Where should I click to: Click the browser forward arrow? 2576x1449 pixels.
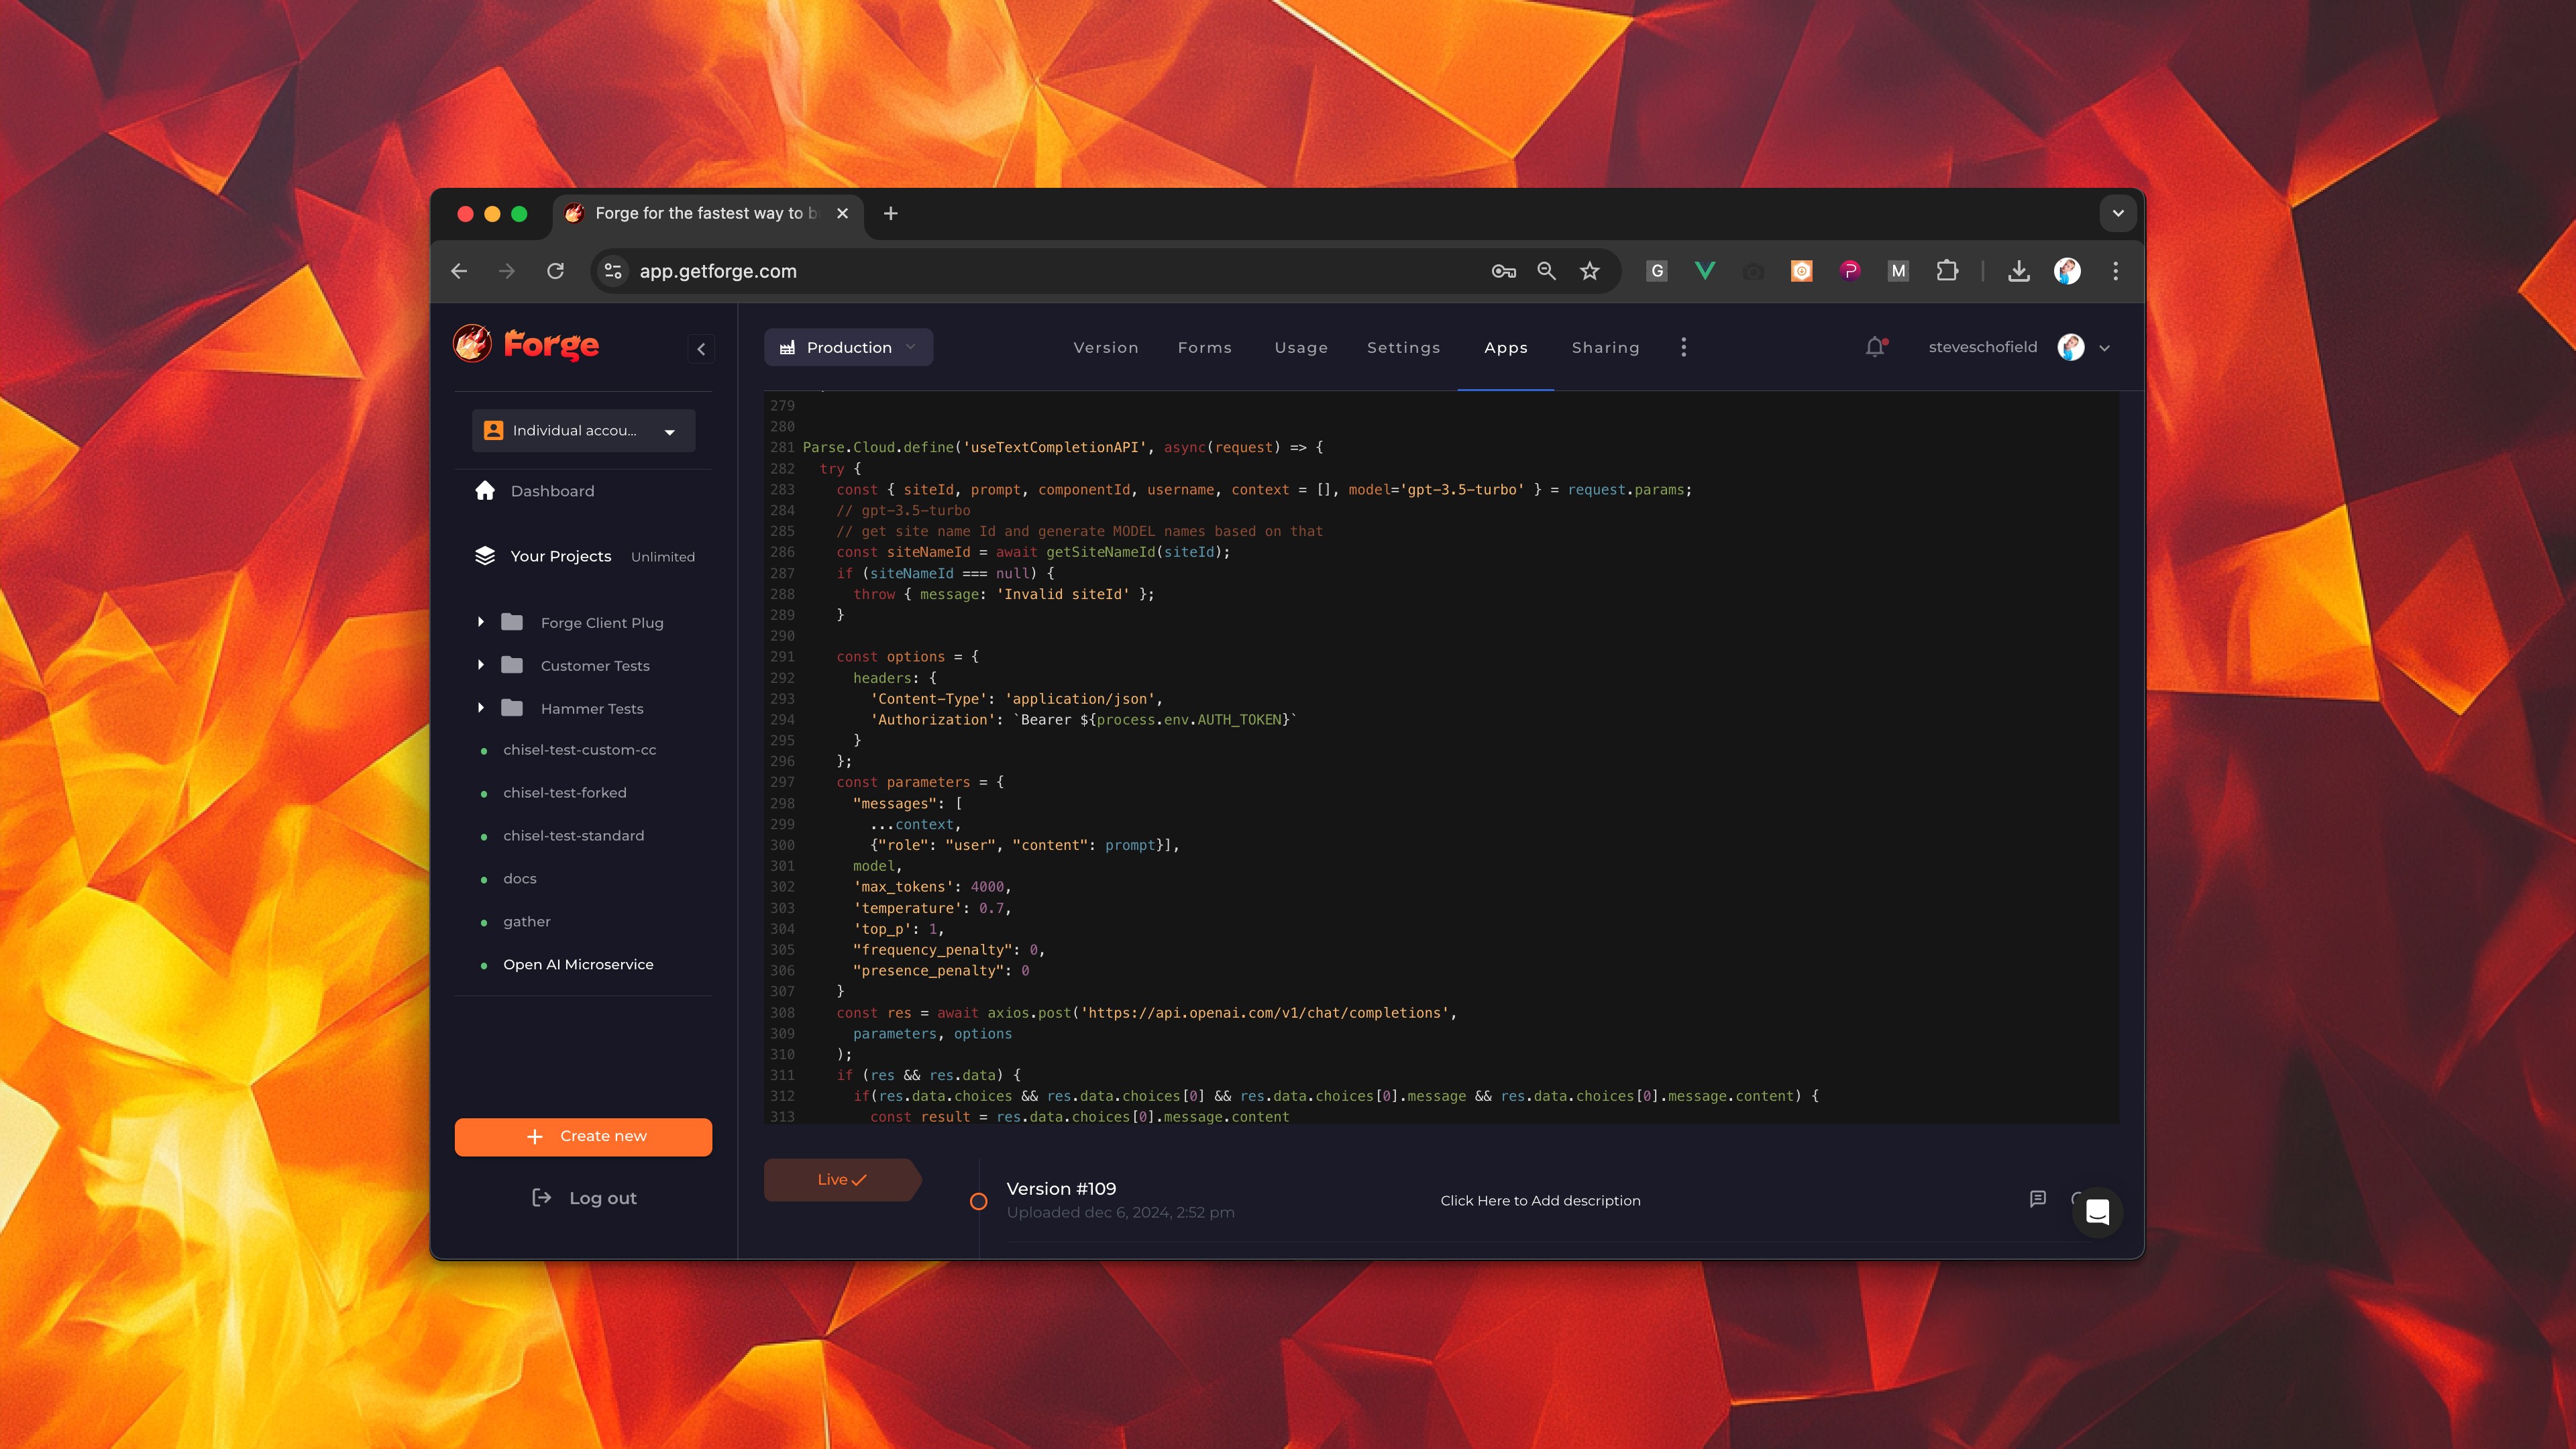coord(507,271)
